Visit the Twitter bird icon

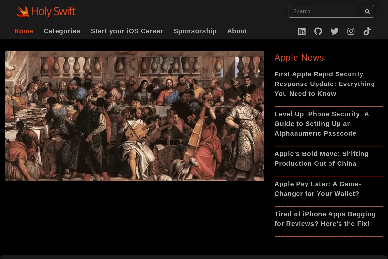[x=335, y=31]
